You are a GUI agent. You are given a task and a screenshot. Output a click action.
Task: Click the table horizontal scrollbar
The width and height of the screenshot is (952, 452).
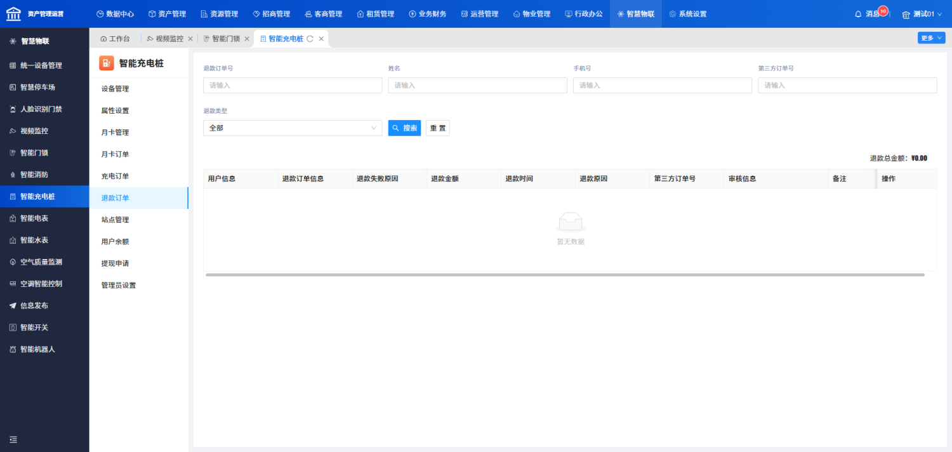[565, 275]
